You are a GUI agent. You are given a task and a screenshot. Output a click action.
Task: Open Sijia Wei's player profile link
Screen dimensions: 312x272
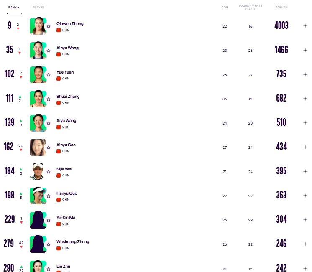(64, 169)
